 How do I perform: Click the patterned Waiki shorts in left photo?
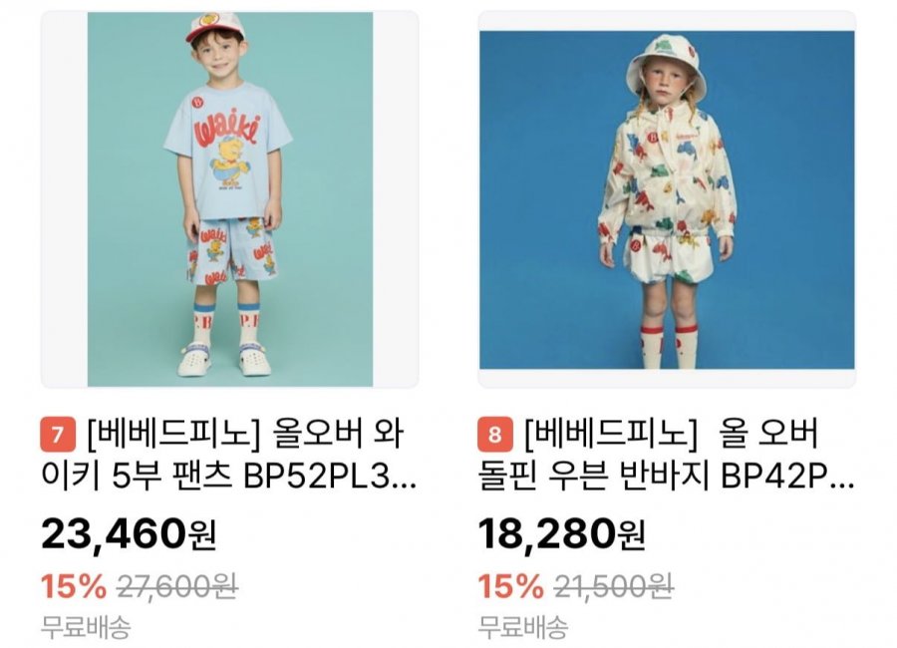pyautogui.click(x=231, y=252)
